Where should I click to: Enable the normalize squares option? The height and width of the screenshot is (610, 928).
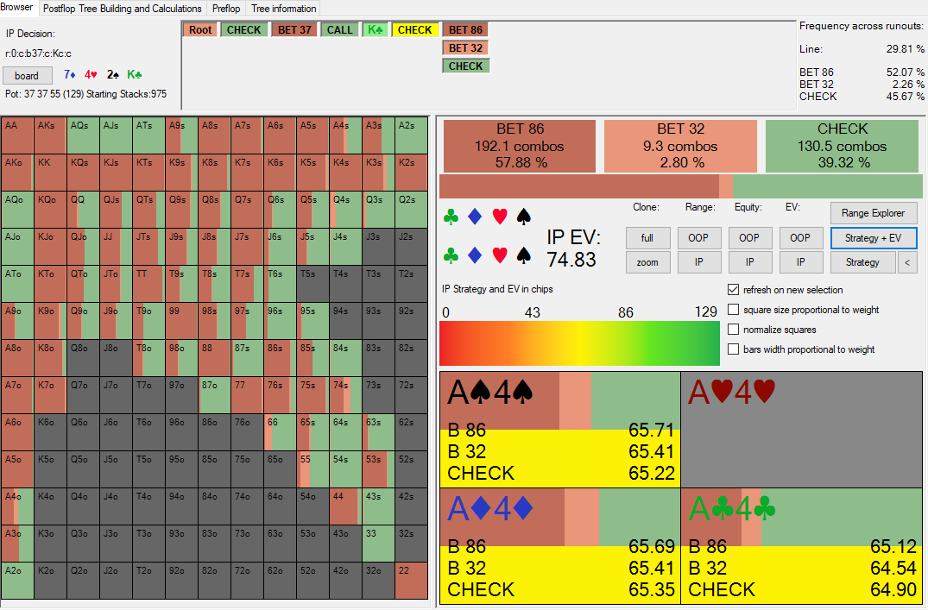click(734, 330)
